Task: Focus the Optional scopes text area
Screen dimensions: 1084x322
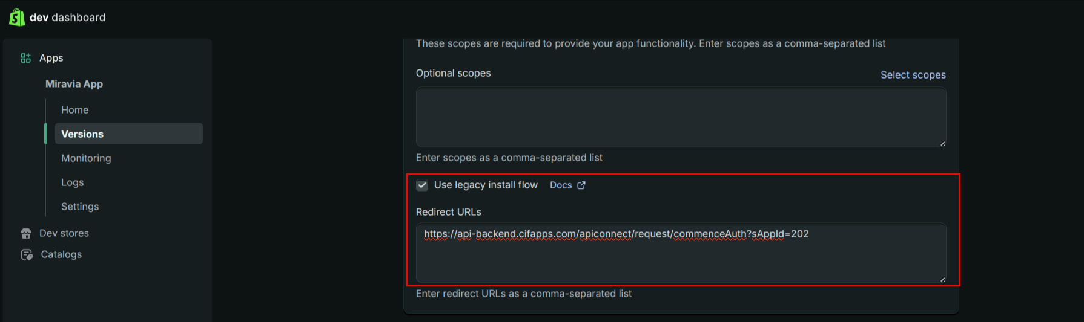Action: click(681, 117)
